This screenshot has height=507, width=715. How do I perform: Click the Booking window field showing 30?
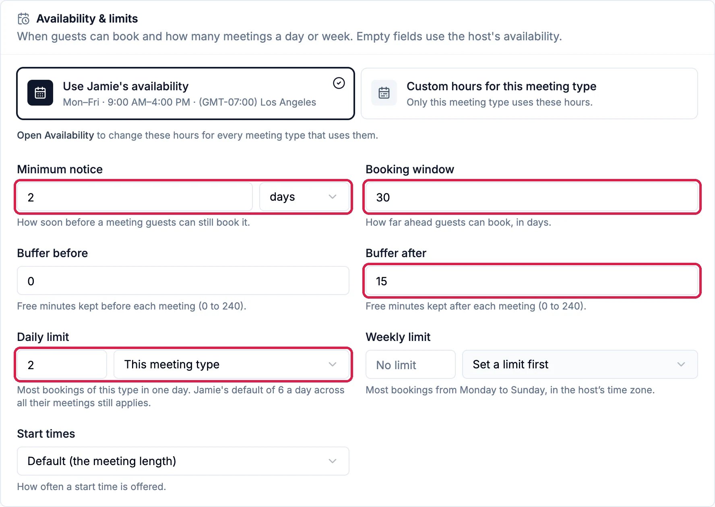tap(532, 197)
